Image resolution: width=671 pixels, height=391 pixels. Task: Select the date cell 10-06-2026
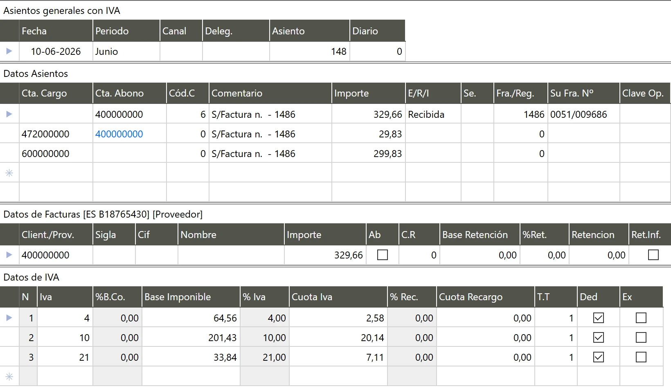pos(56,51)
